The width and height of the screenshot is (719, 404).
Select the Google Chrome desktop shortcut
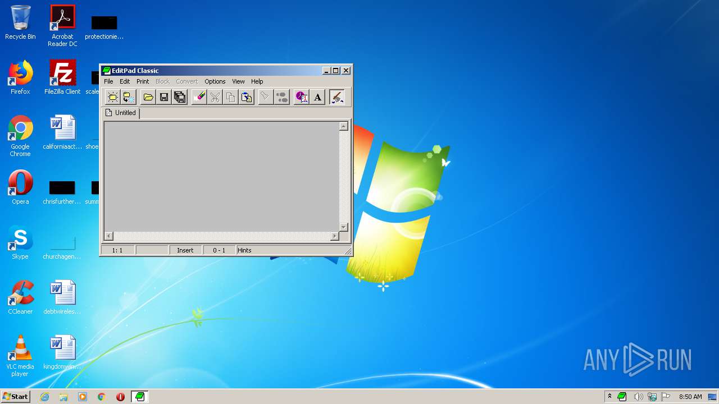click(20, 136)
